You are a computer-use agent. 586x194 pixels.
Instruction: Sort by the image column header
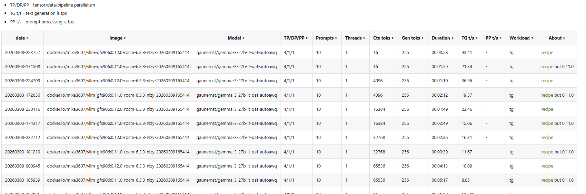[x=118, y=38]
